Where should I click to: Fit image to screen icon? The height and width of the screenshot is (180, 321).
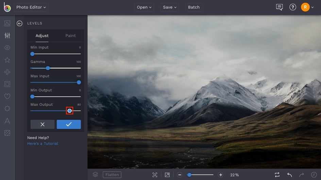[x=155, y=175]
